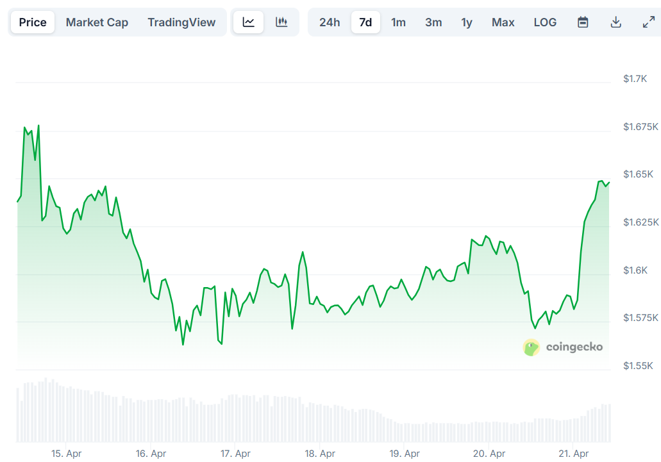Click the 18. Apr date label
The height and width of the screenshot is (462, 661).
[319, 453]
